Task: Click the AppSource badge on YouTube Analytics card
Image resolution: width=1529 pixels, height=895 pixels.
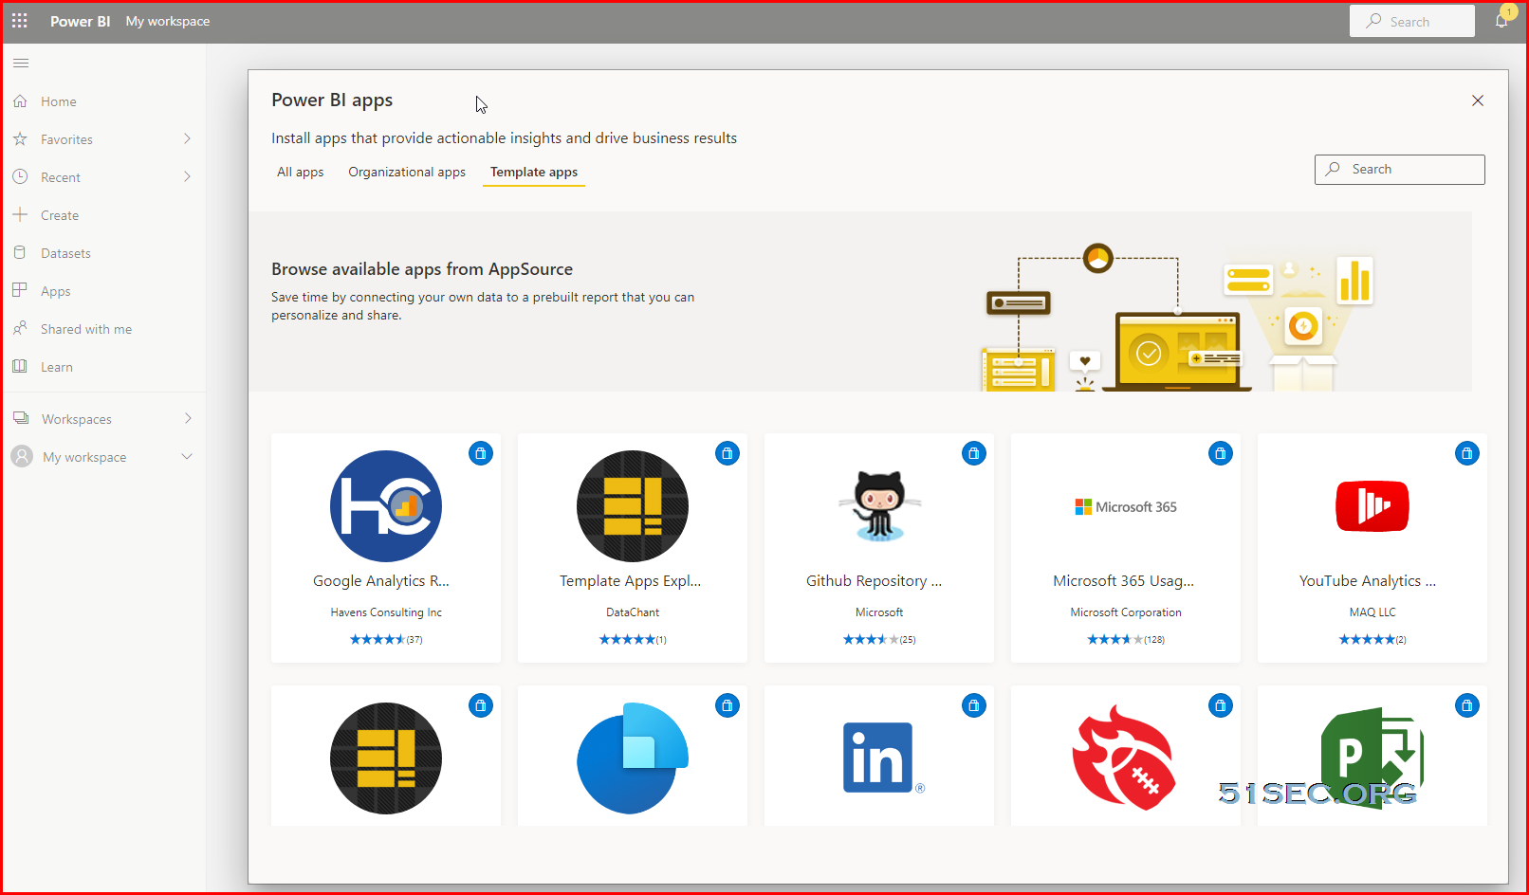Action: 1467,453
